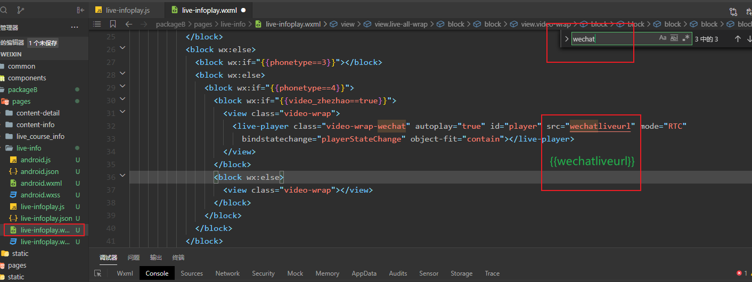
Task: Switch to the 问题 panel tab
Action: click(134, 258)
